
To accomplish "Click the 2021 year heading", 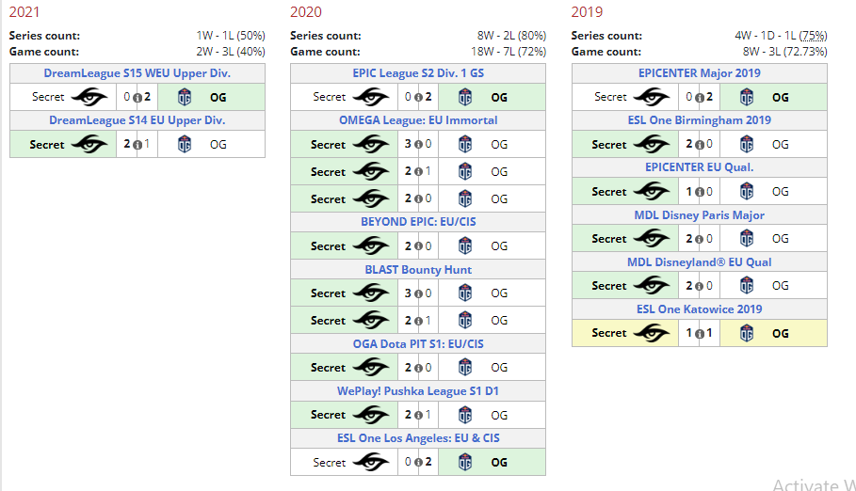I will 24,12.
